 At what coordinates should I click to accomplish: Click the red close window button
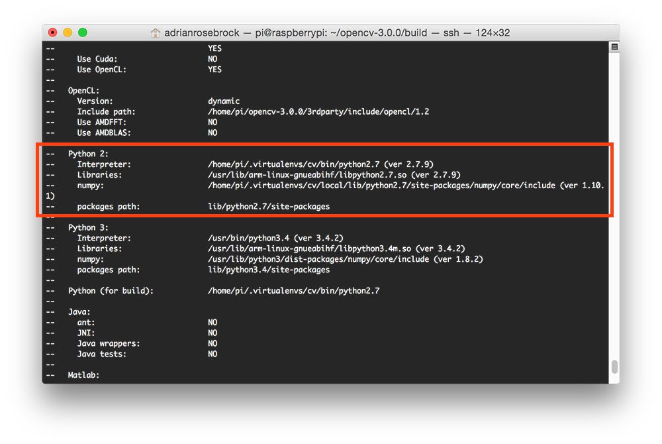(x=52, y=32)
